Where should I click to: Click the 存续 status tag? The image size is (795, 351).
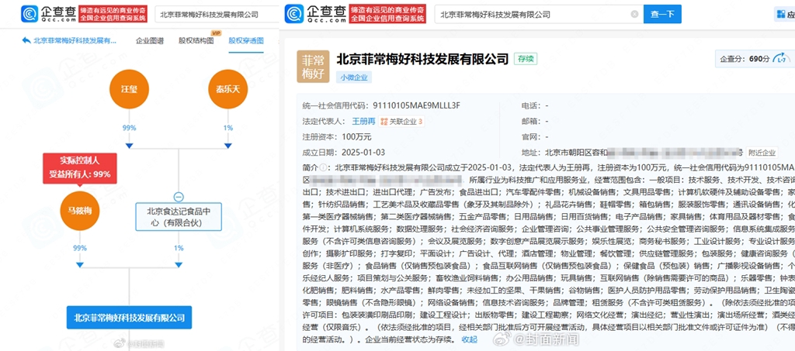click(x=526, y=59)
